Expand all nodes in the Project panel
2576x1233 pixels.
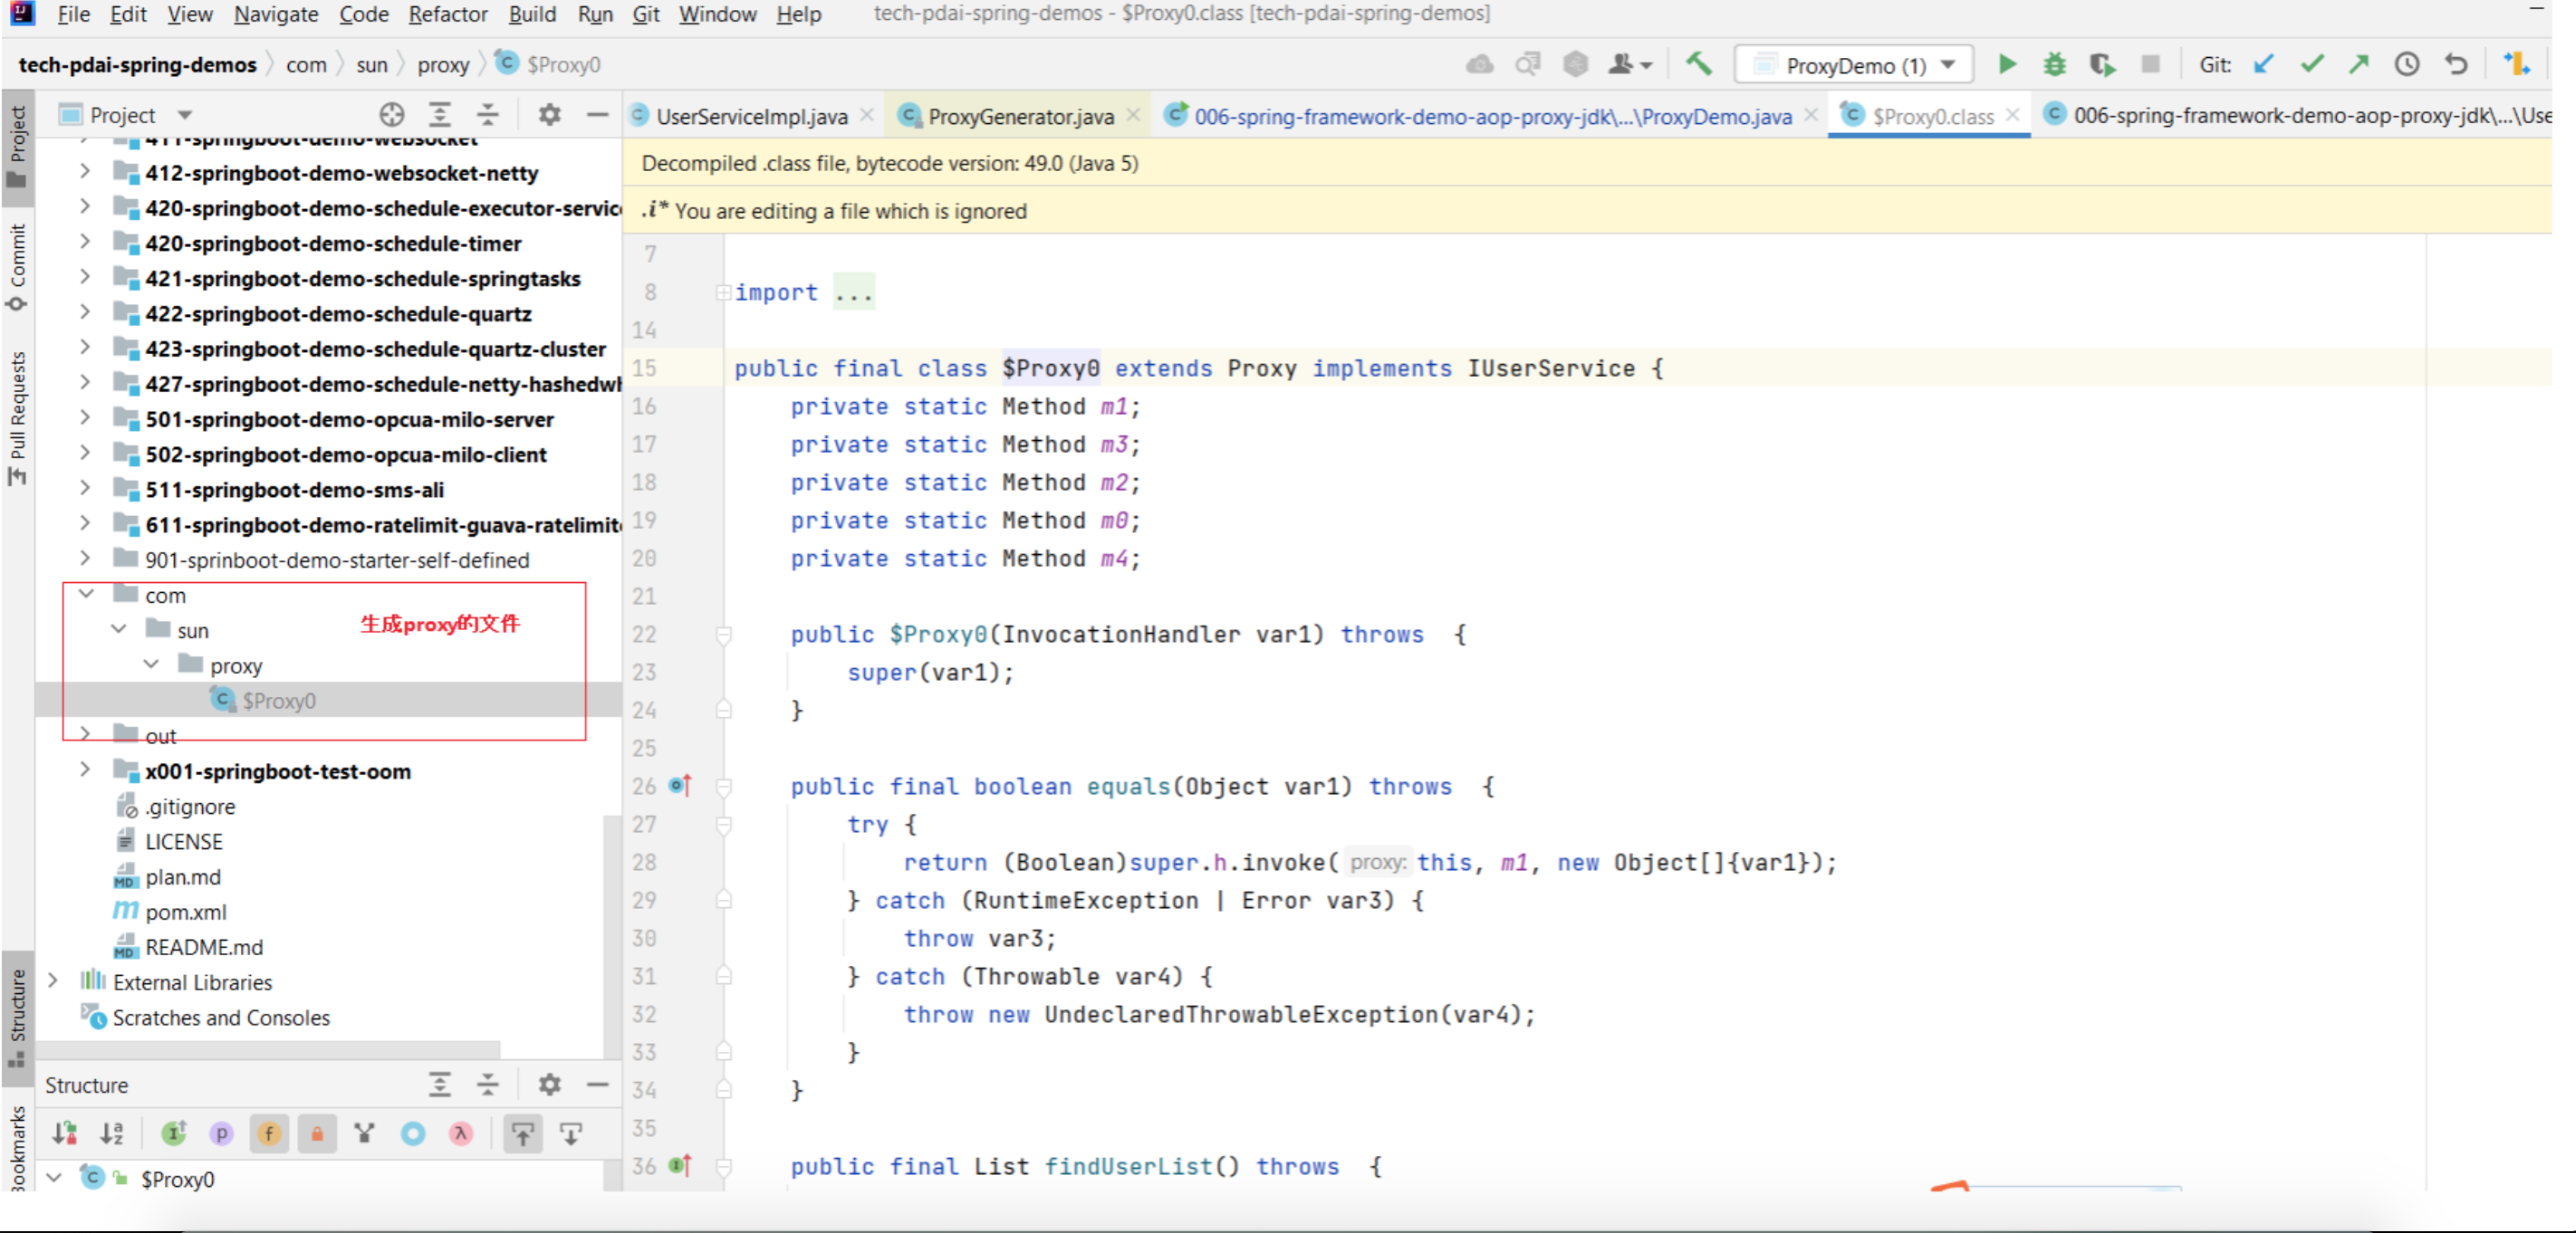pyautogui.click(x=440, y=115)
